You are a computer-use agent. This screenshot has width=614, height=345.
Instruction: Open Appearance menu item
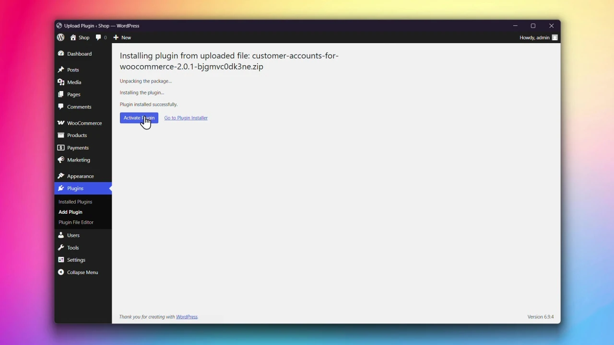83,176
